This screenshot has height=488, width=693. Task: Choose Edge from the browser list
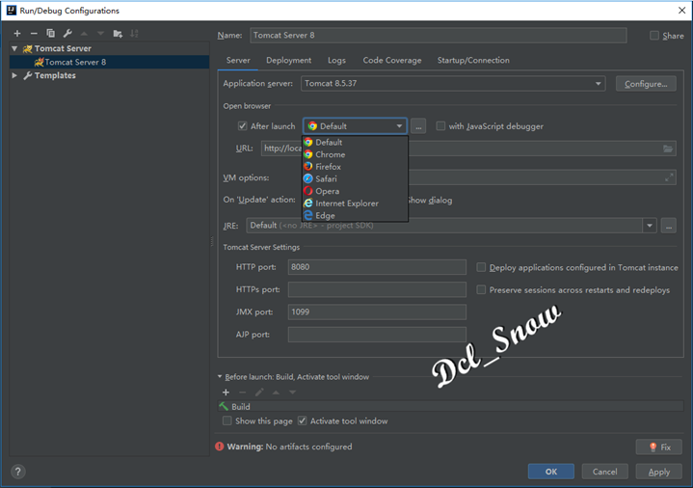coord(355,215)
